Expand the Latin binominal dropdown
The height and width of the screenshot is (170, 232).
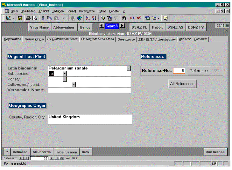point(129,68)
